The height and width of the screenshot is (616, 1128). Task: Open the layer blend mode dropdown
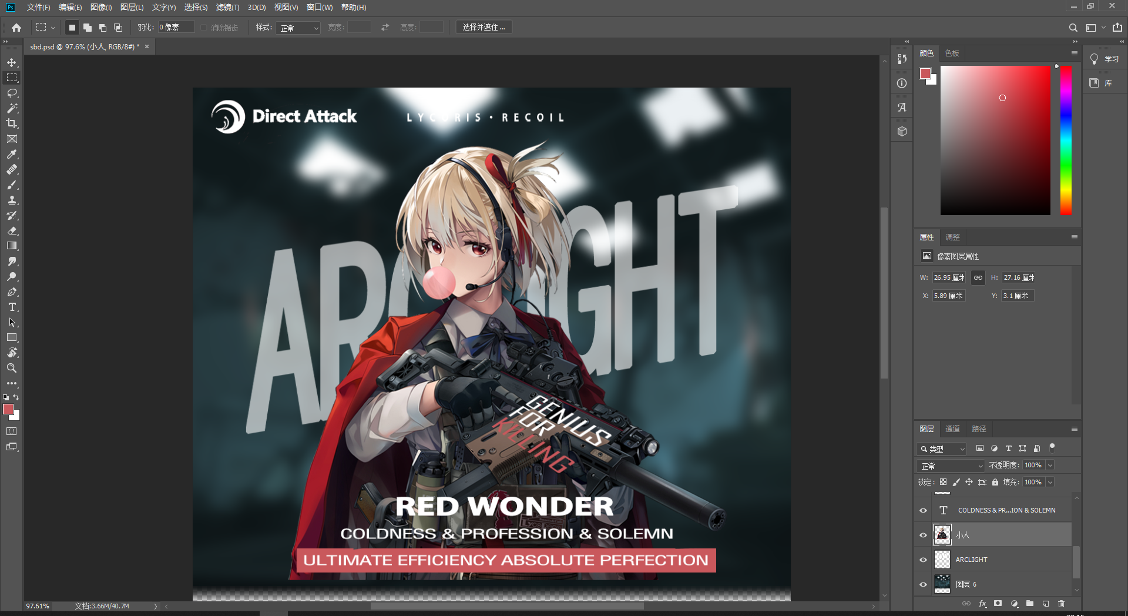tap(950, 466)
